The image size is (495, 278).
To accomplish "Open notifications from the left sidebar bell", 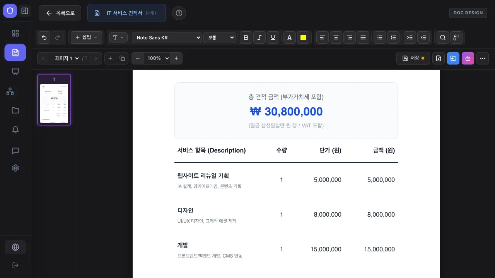I will point(15,130).
